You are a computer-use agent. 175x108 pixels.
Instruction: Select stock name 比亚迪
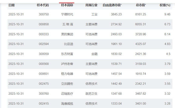pyautogui.click(x=69, y=44)
